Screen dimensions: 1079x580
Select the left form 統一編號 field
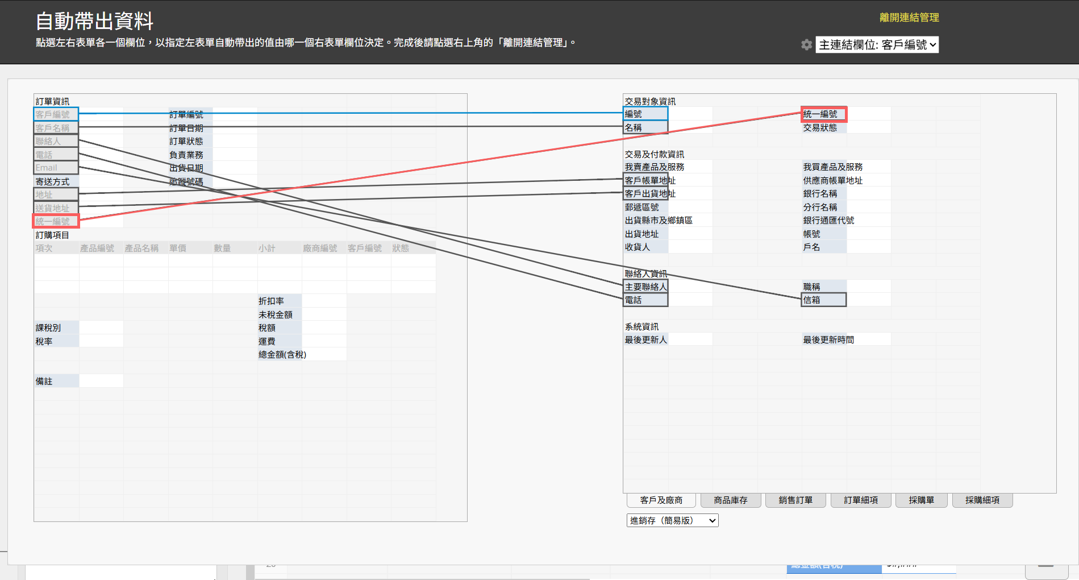point(56,221)
